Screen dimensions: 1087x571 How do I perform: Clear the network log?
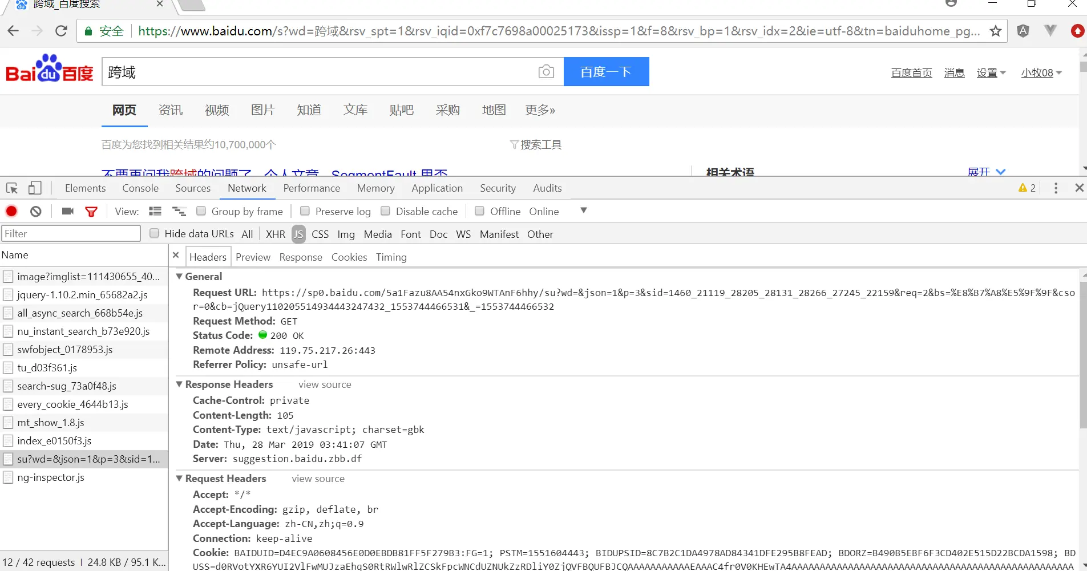[36, 211]
